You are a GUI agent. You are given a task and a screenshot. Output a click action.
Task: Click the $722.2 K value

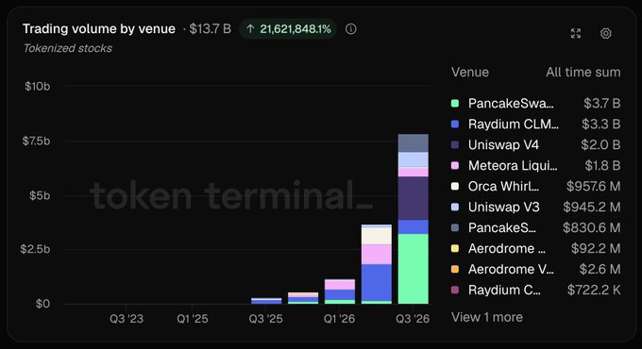coord(594,290)
